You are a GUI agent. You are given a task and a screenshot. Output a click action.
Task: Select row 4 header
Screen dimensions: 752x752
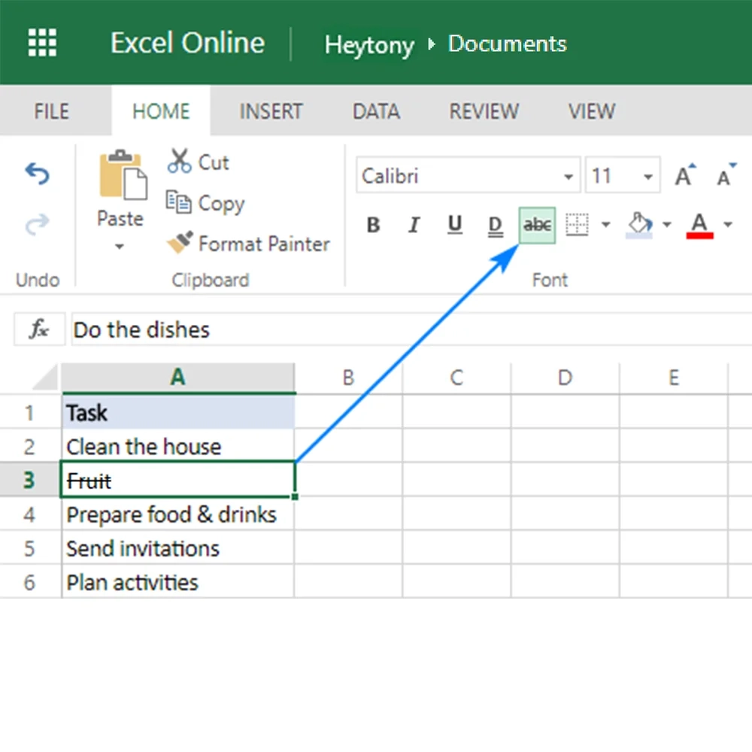(x=30, y=514)
